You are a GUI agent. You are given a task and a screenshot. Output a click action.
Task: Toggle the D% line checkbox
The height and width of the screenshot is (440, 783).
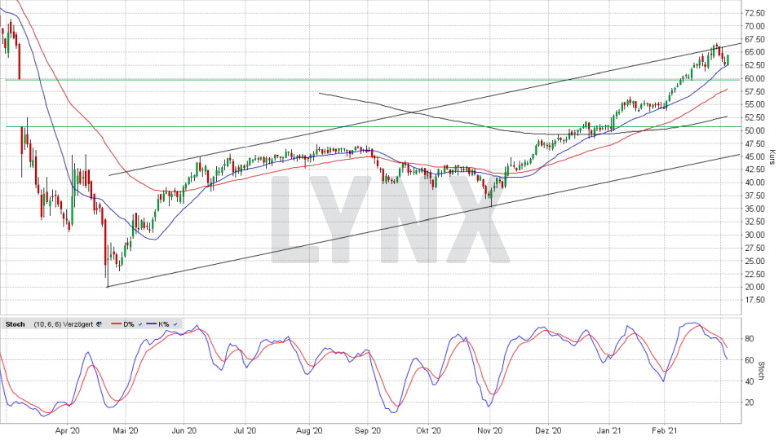(x=140, y=324)
